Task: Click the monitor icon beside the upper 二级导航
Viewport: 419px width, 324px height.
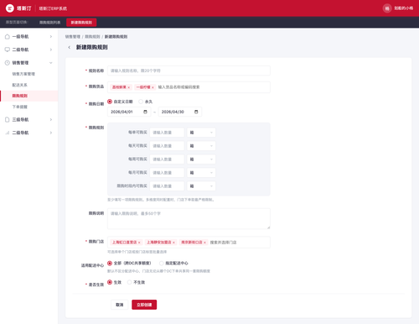Action: (8, 50)
